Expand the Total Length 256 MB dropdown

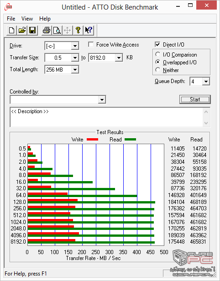[75, 69]
